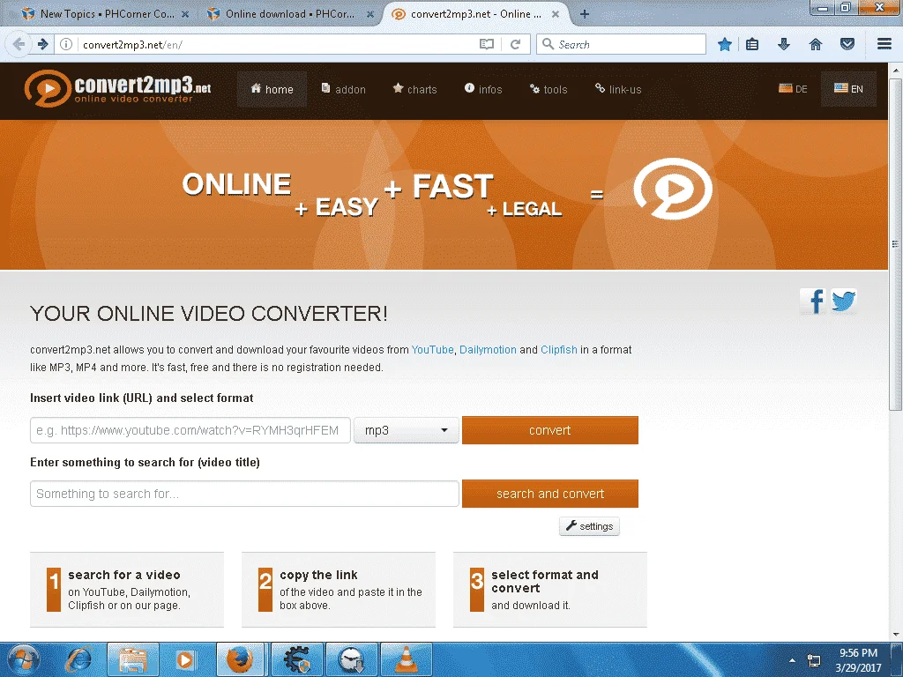Screen dimensions: 903x677
Task: Click the scrollbar down arrow
Action: point(895,635)
